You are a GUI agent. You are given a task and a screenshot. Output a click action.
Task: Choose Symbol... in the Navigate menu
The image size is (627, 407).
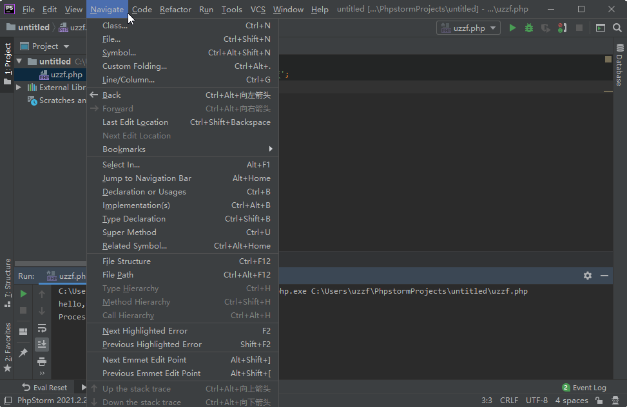(x=183, y=53)
